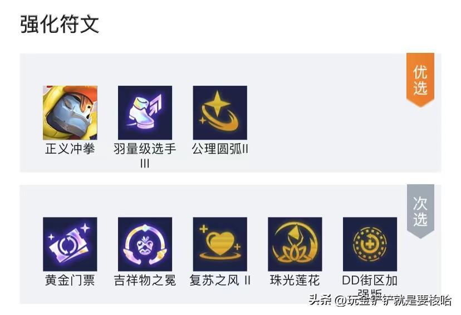Click the 复苏之风 II heart icon
The width and height of the screenshot is (461, 315).
[220, 244]
